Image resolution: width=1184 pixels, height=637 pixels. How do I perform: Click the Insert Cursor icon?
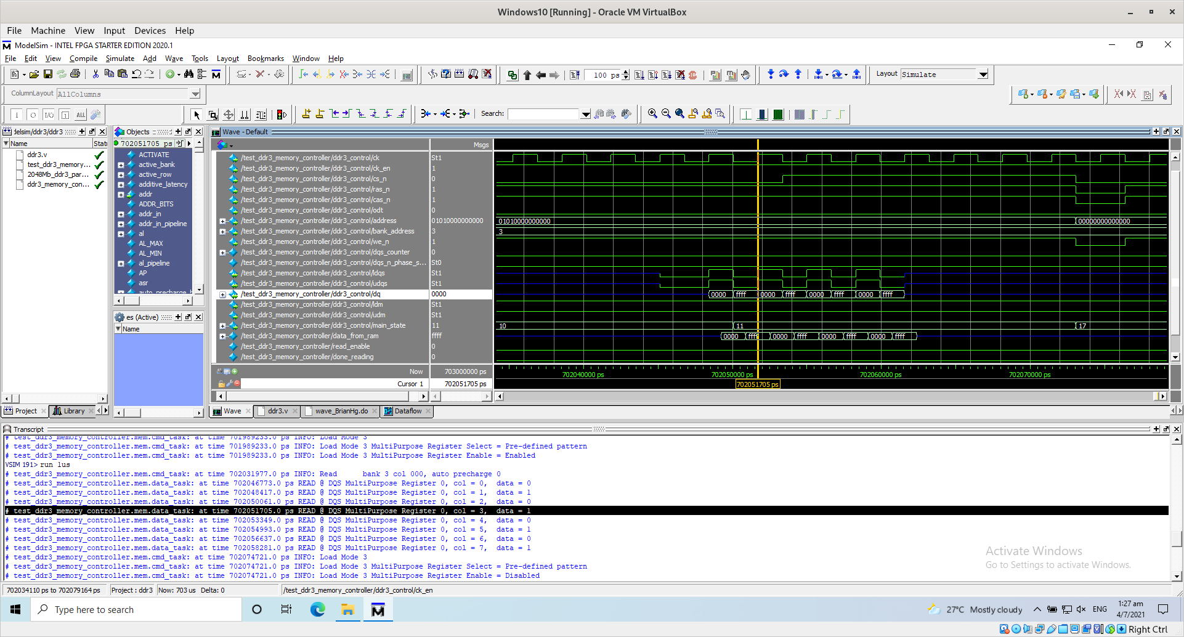click(306, 114)
